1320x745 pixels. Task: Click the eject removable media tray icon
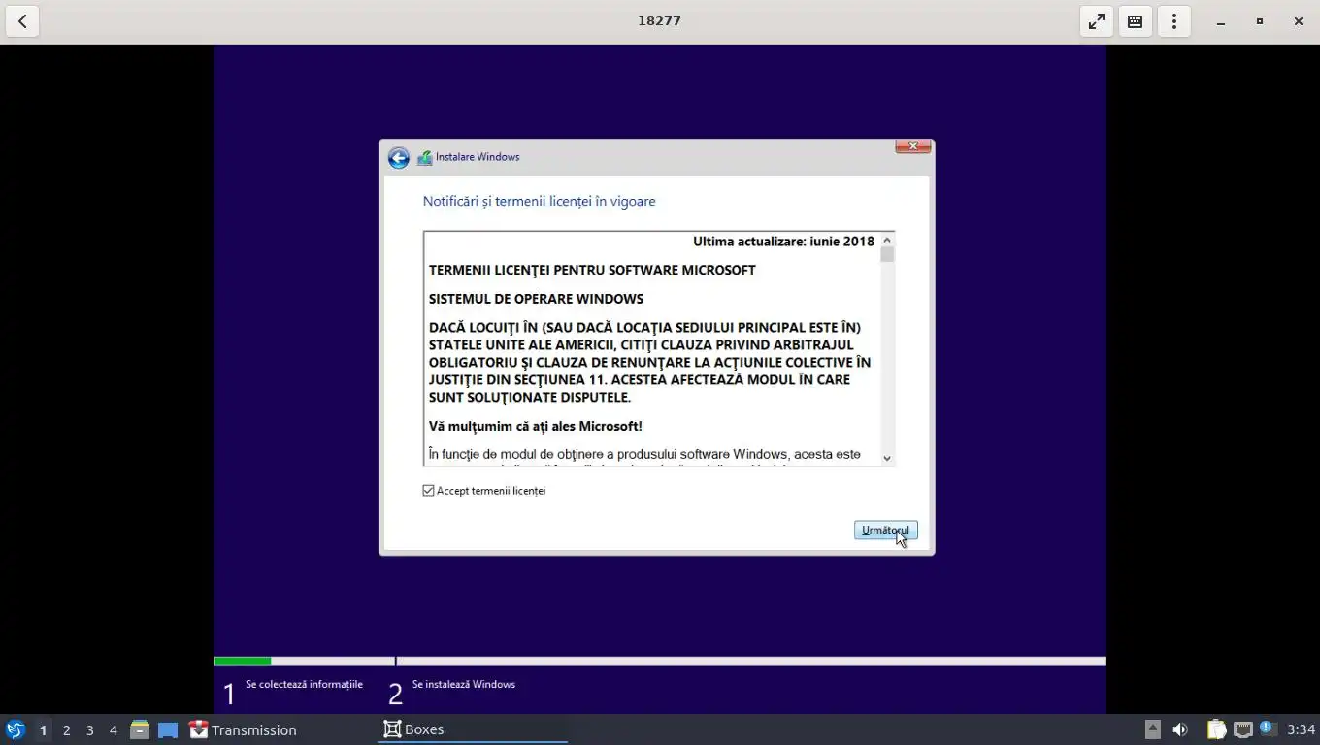1152,729
